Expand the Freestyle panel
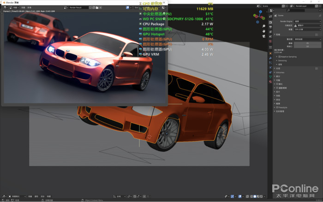This screenshot has width=323, height=202. click(x=275, y=107)
